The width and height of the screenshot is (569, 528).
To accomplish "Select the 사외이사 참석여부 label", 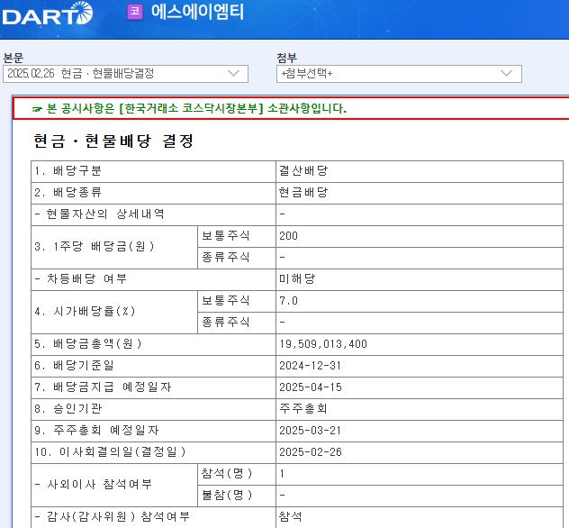I will (x=94, y=485).
